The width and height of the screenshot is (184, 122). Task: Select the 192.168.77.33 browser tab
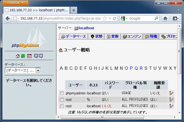coord(37,10)
